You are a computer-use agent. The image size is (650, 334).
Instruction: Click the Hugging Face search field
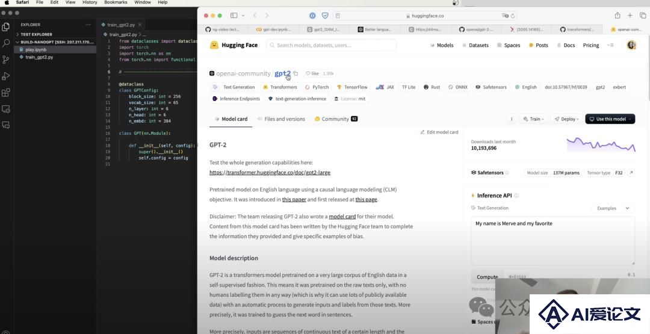click(x=331, y=45)
